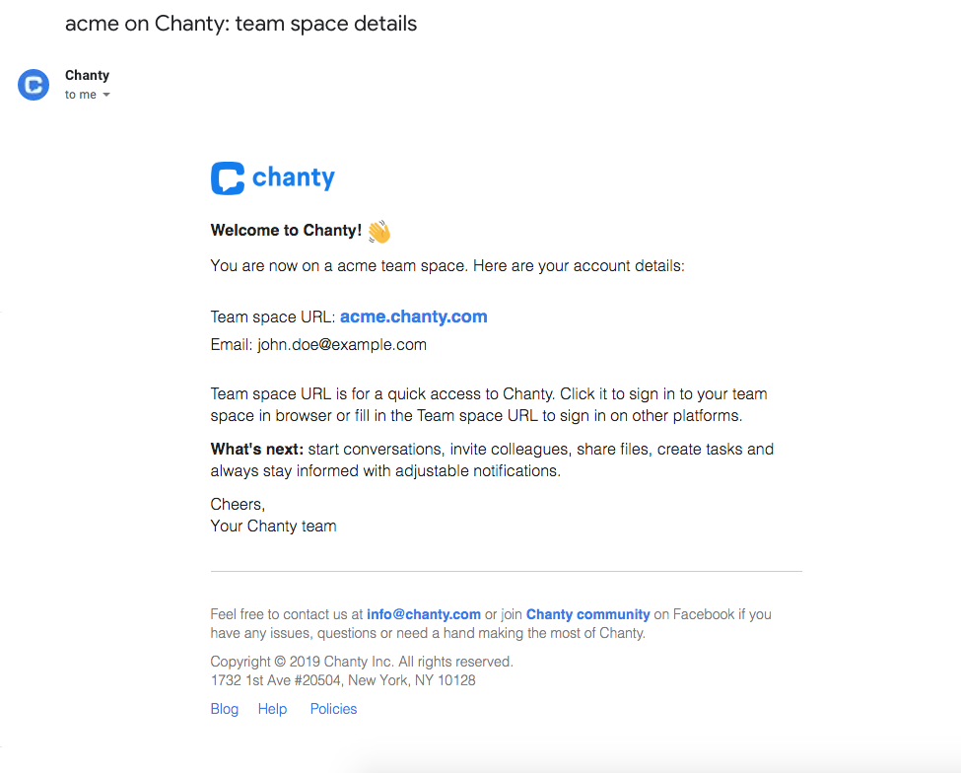Click the copyright 2019 Chanty Inc. line
The height and width of the screenshot is (773, 961).
pyautogui.click(x=362, y=662)
